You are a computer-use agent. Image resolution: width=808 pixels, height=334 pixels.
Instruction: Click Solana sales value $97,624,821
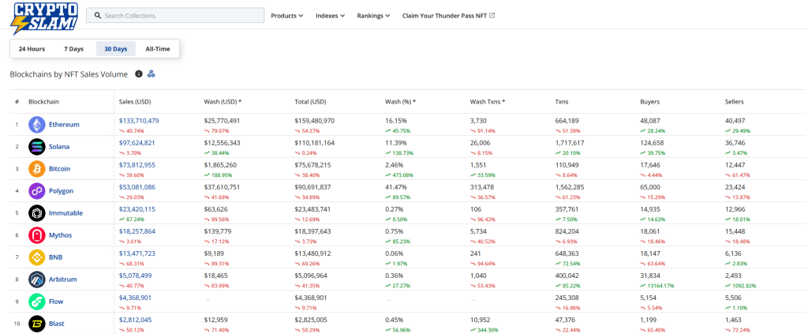(137, 143)
